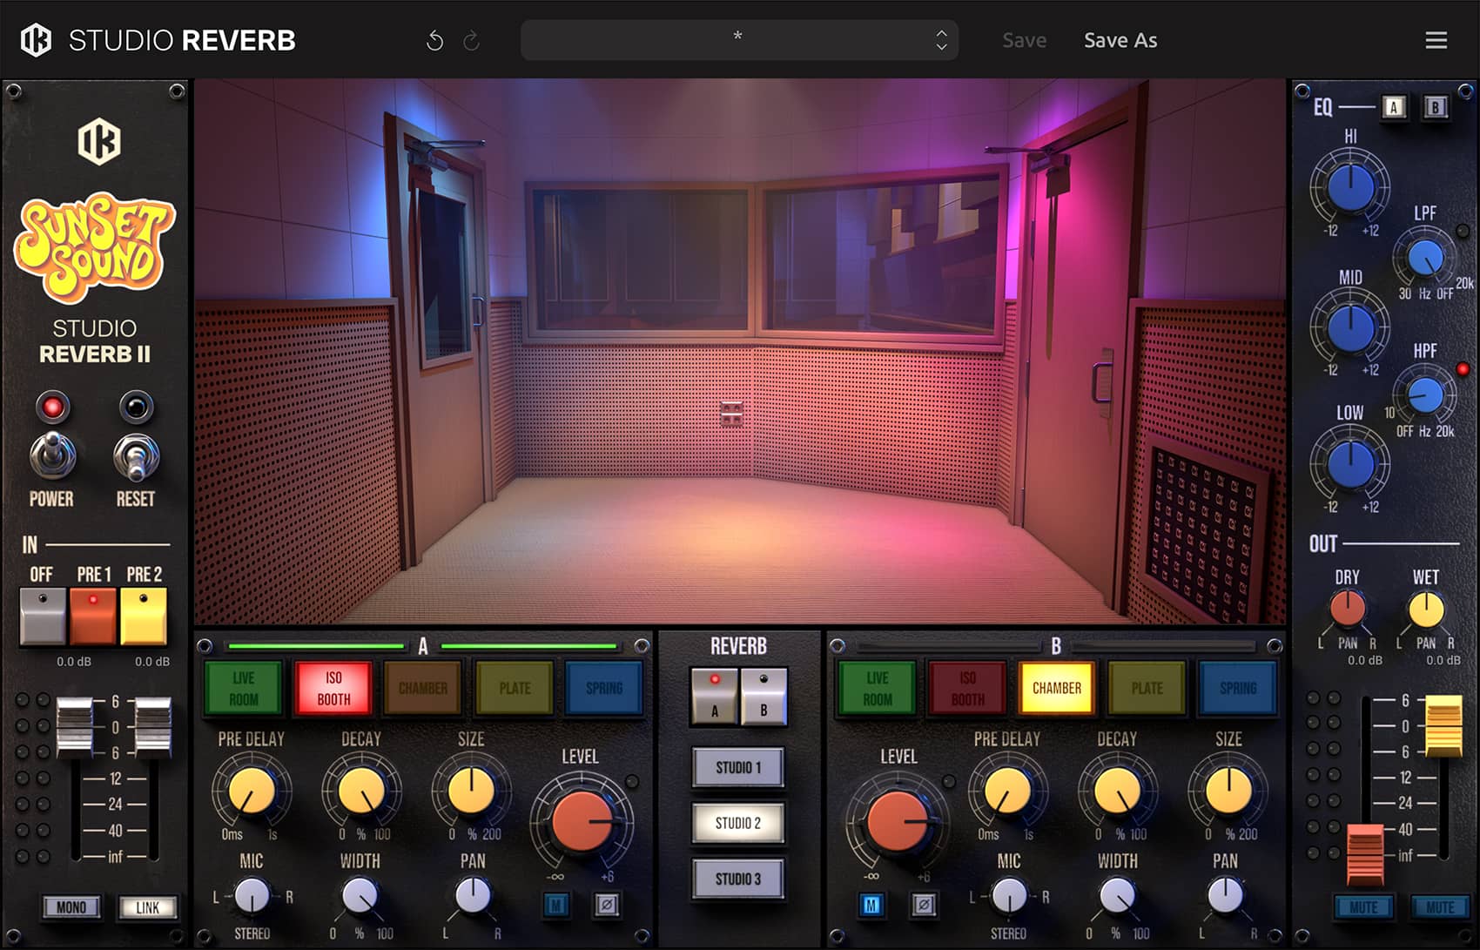Select Spring reverb in section B
1480x950 pixels.
1237,688
